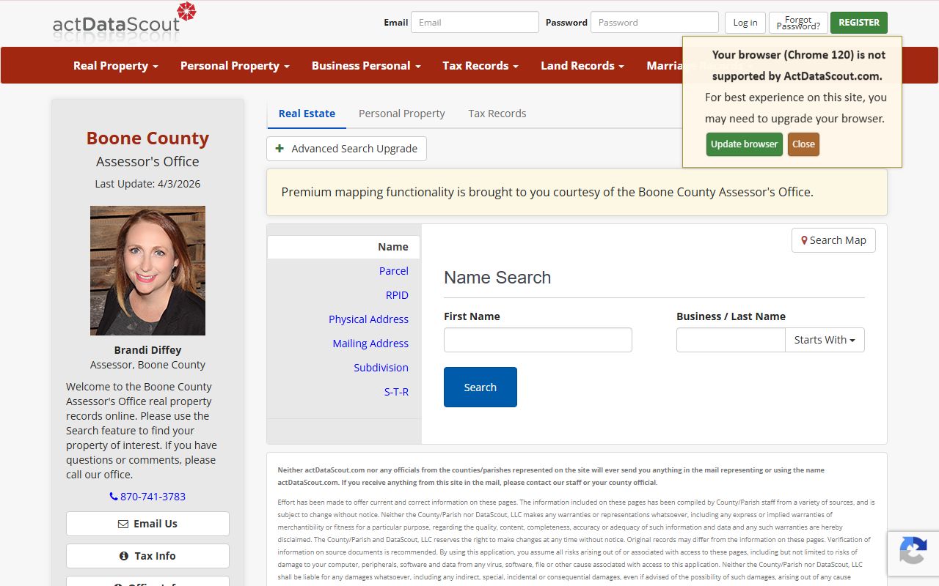Click Update browser in the warning popup
939x586 pixels.
click(x=744, y=144)
